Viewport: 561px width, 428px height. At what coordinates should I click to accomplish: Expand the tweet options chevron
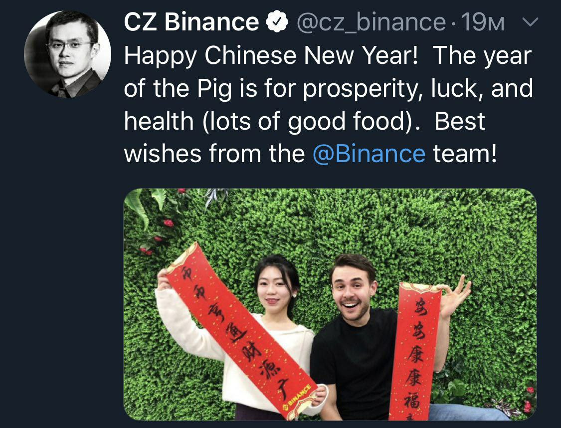pyautogui.click(x=530, y=22)
